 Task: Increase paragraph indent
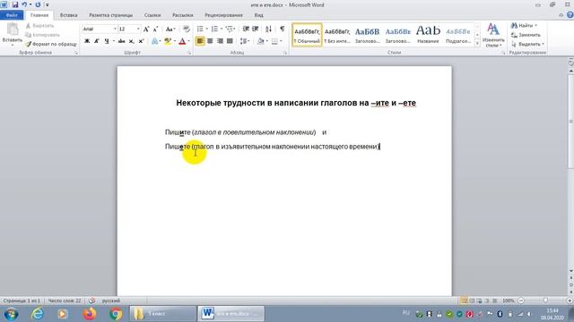click(x=256, y=29)
